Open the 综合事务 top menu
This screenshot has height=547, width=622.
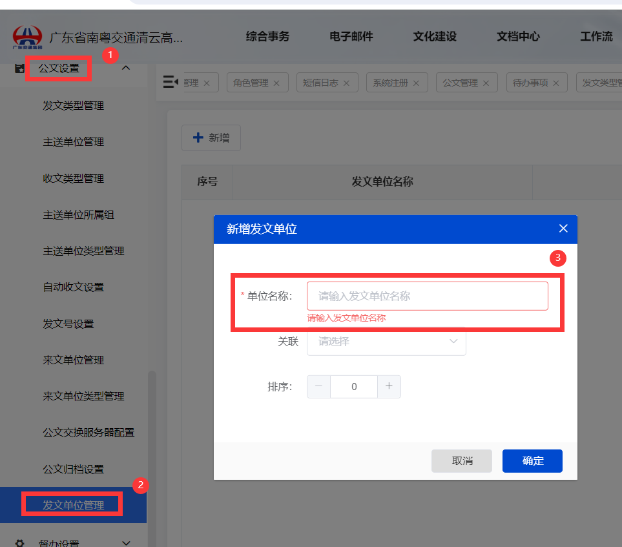(x=267, y=37)
